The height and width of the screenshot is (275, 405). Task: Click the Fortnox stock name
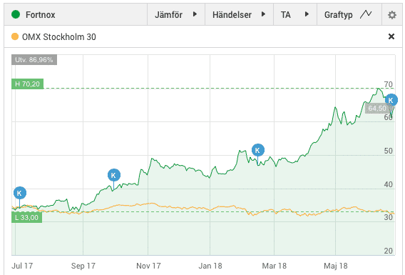pos(41,15)
